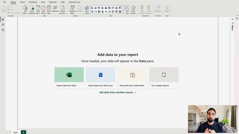Viewport: 239px width, 134px height.
Task: Open the Optimize ribbon tab
Action: pos(53,2)
